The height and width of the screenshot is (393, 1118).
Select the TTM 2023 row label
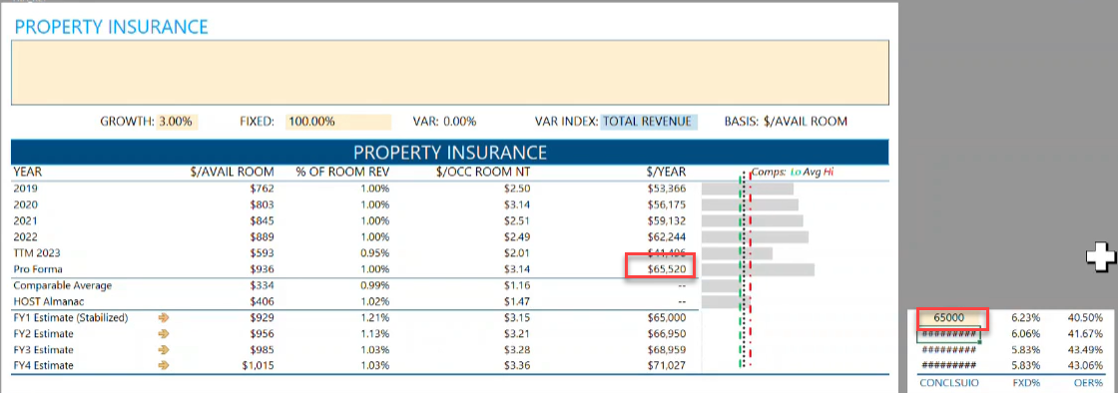pos(36,253)
